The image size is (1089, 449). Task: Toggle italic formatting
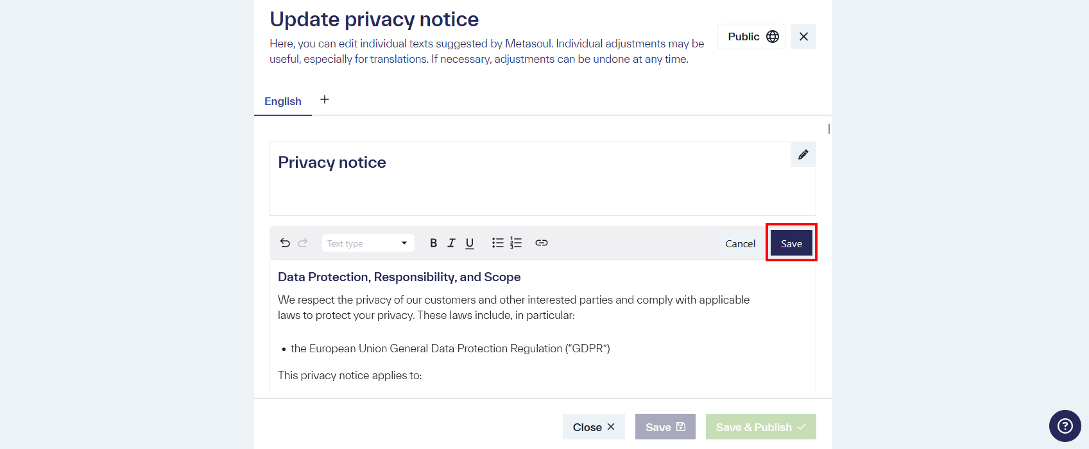pos(451,243)
